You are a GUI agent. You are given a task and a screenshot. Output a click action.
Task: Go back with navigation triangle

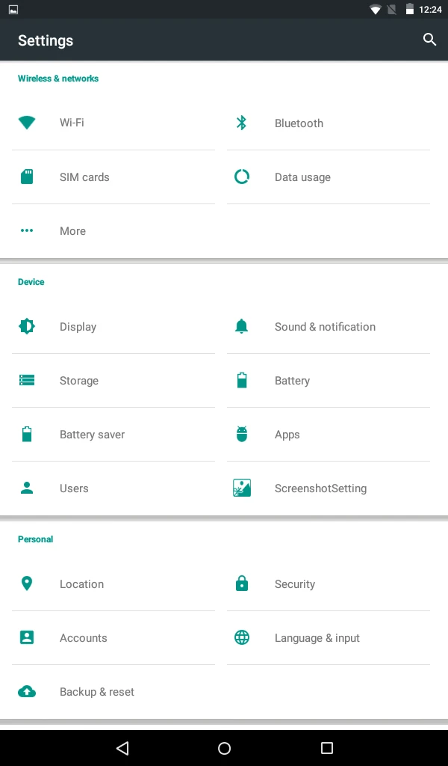122,748
